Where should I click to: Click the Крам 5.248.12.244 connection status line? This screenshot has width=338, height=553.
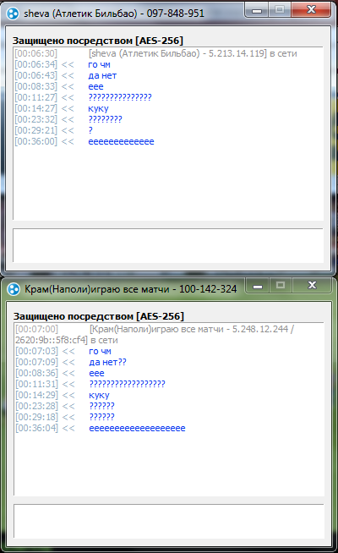[x=155, y=335]
